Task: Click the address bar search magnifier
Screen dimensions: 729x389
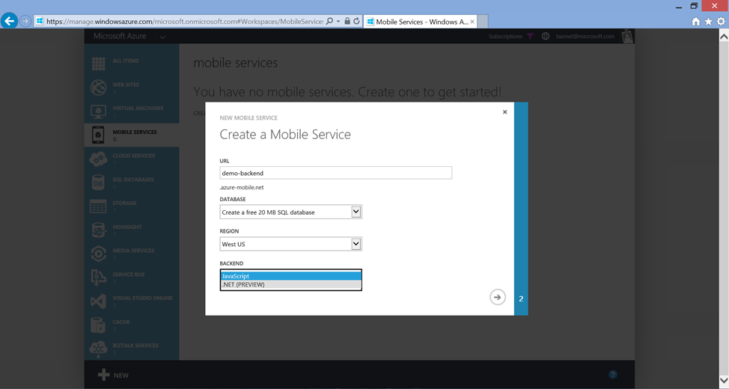Action: [x=329, y=21]
